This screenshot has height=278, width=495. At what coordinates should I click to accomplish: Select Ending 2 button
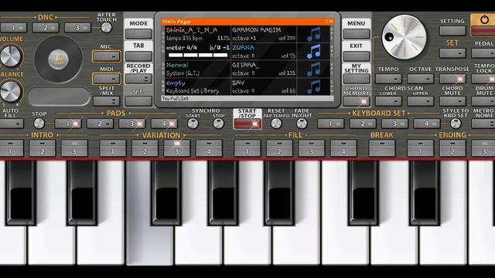[x=452, y=148]
